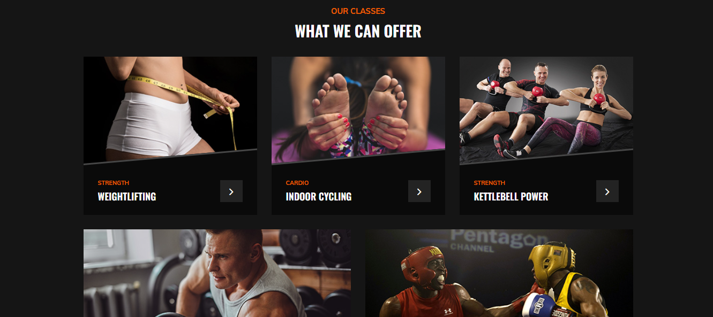The height and width of the screenshot is (317, 713).
Task: Open the muscular man gym photo
Action: [x=217, y=273]
